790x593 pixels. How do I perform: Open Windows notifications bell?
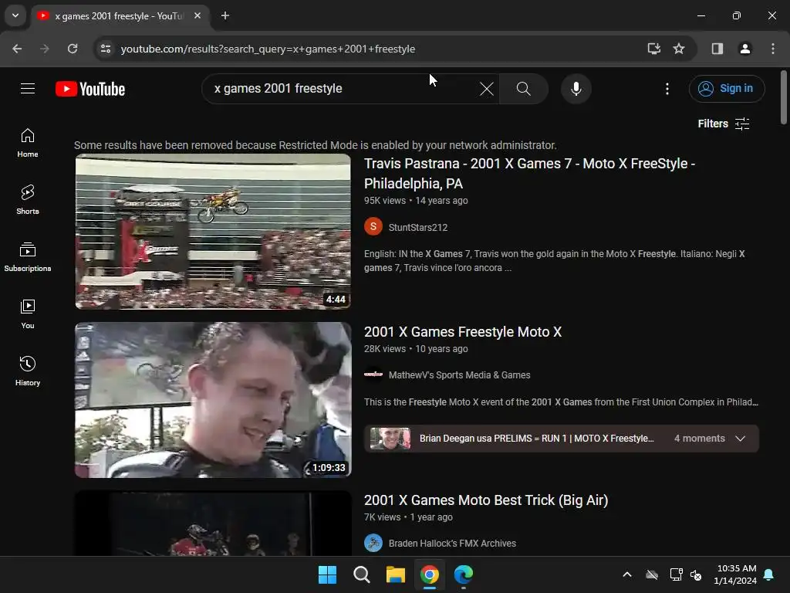tap(769, 574)
